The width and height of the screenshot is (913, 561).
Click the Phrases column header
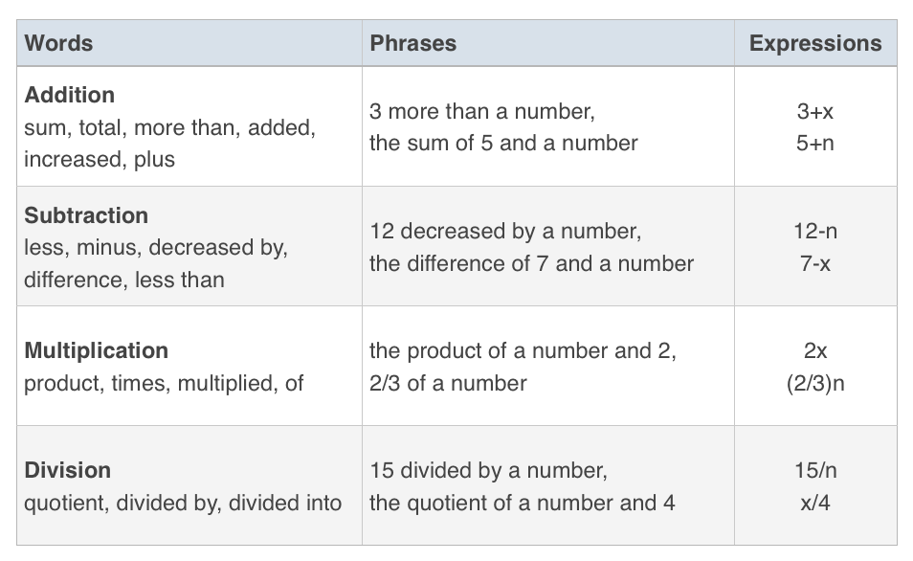click(412, 43)
